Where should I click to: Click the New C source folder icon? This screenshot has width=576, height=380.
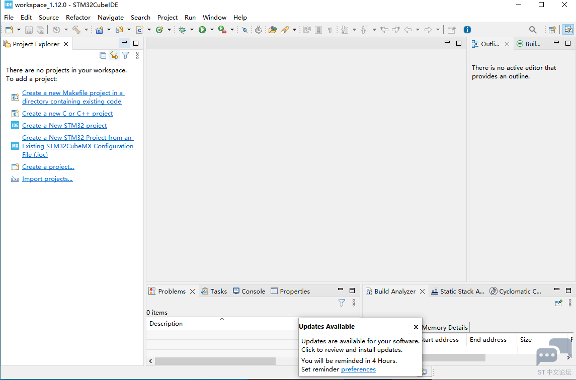point(119,30)
